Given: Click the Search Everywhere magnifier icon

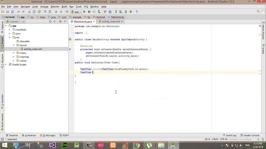Looking at the screenshot, I should [x=258, y=12].
